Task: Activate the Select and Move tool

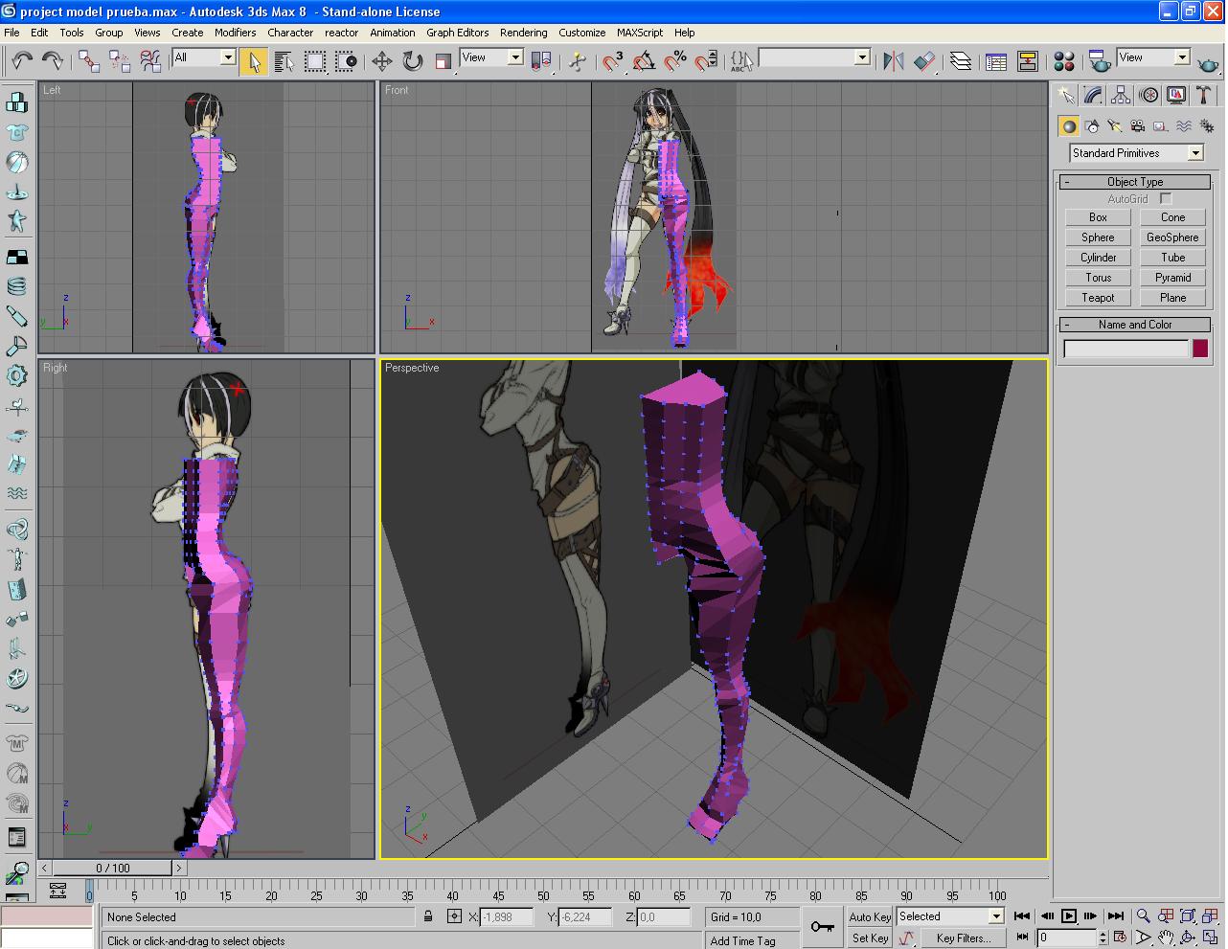Action: pyautogui.click(x=382, y=61)
